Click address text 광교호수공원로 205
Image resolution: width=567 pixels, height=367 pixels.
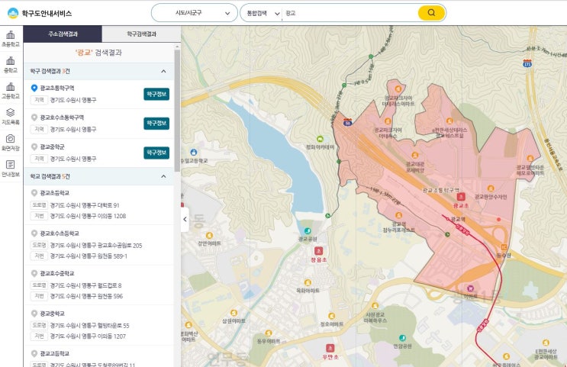[120, 246]
